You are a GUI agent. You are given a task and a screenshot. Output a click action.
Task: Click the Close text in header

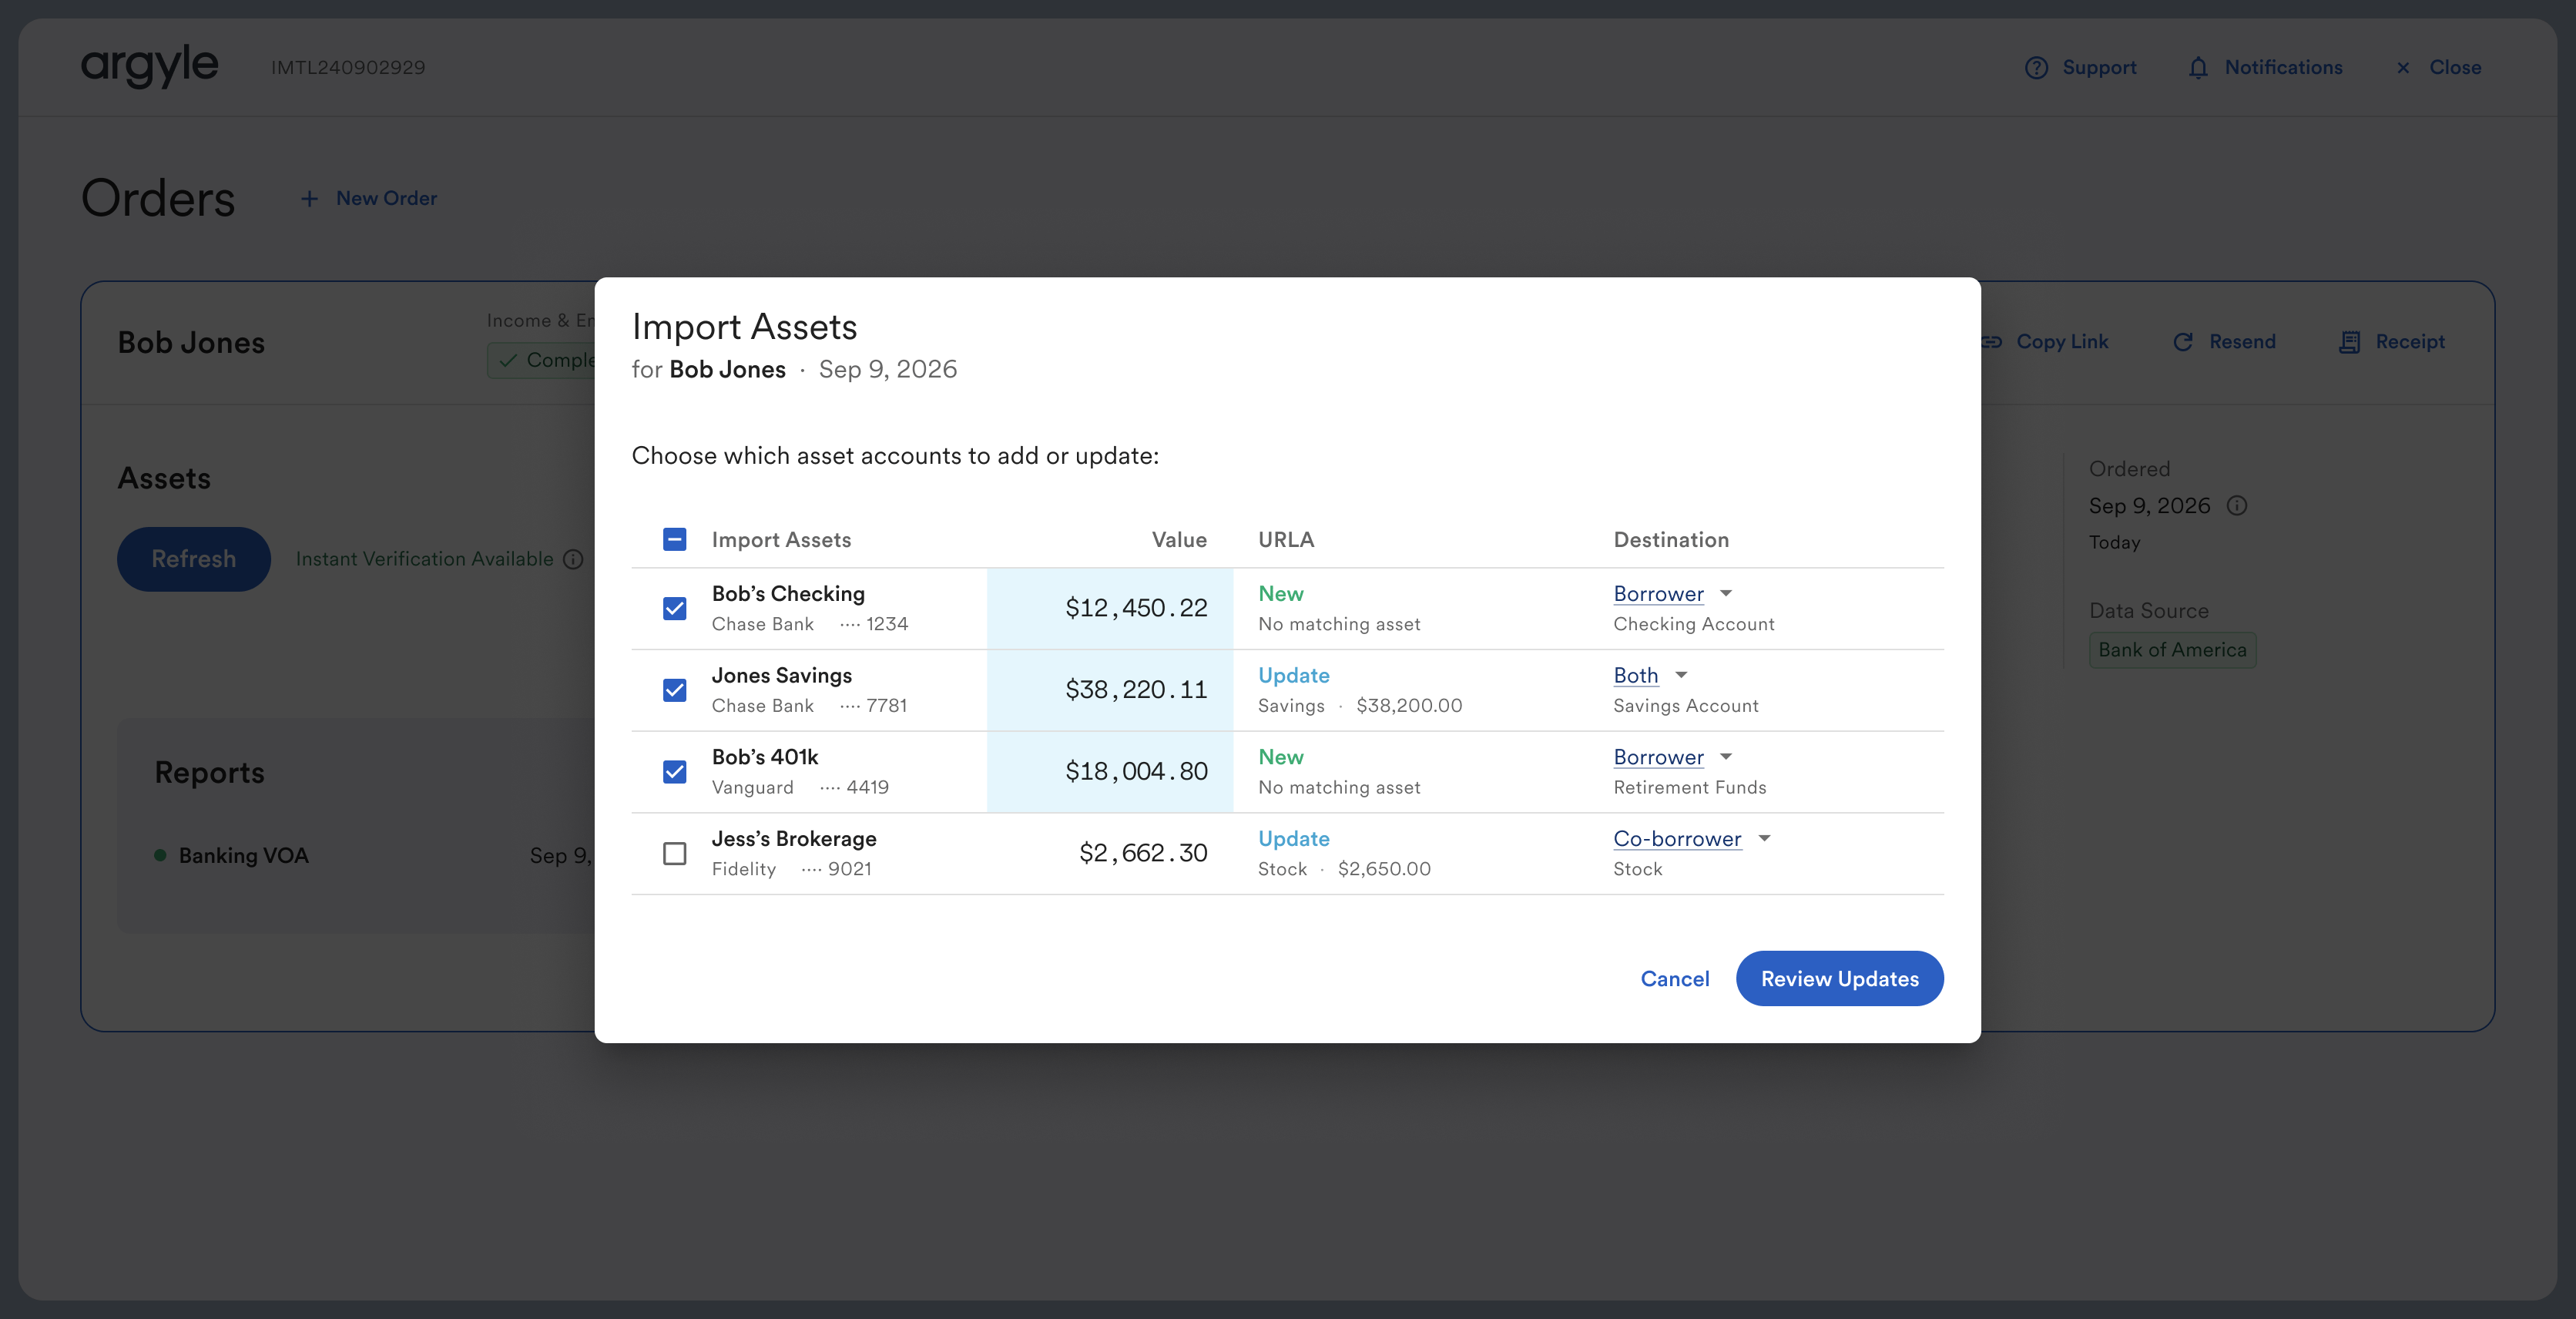[x=2455, y=67]
